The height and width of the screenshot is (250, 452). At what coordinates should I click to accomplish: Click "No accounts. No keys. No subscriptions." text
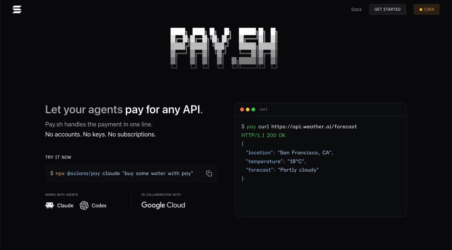click(x=100, y=134)
